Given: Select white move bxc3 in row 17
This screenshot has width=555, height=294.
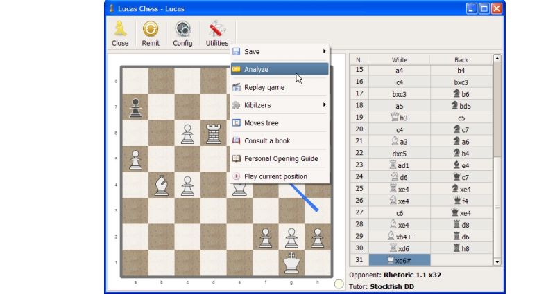Looking at the screenshot, I should click(400, 94).
